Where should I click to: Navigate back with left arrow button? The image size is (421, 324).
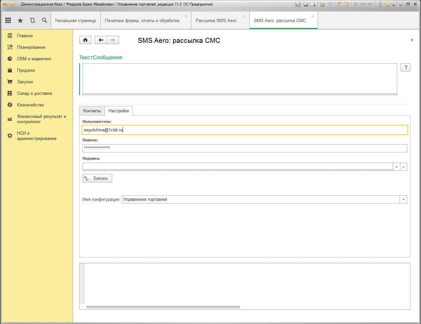[101, 40]
